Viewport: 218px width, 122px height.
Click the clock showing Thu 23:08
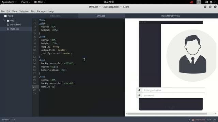pyautogui.click(x=109, y=2)
